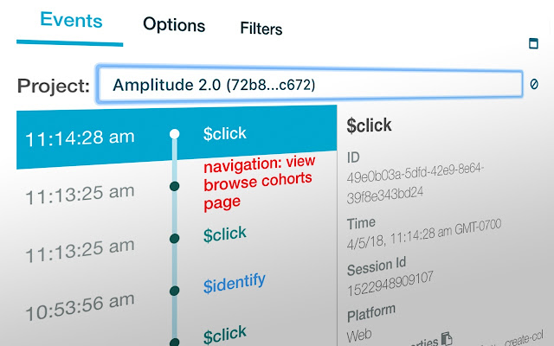554x346 pixels.
Task: Click the timeline dot beside navigation event
Action: (x=175, y=186)
